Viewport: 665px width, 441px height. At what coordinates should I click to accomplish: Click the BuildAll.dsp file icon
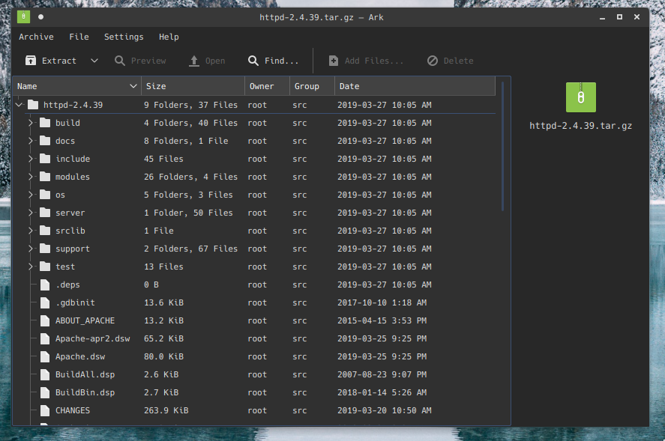coord(45,374)
